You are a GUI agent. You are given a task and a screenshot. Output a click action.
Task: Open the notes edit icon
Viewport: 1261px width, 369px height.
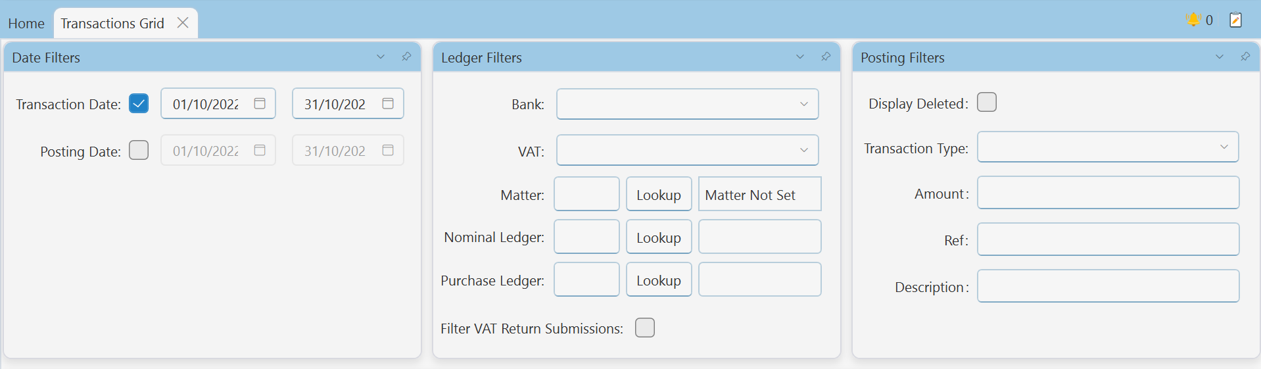click(1236, 20)
